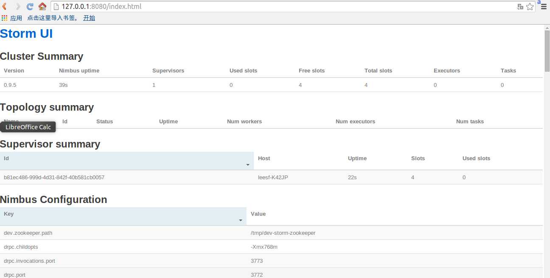Click the drpc.childopts key
The image size is (550, 278).
(21, 247)
